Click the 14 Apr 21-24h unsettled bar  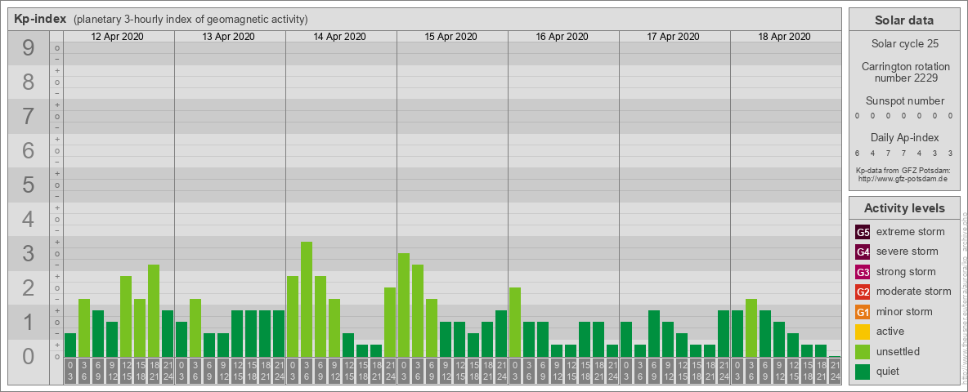(x=389, y=323)
